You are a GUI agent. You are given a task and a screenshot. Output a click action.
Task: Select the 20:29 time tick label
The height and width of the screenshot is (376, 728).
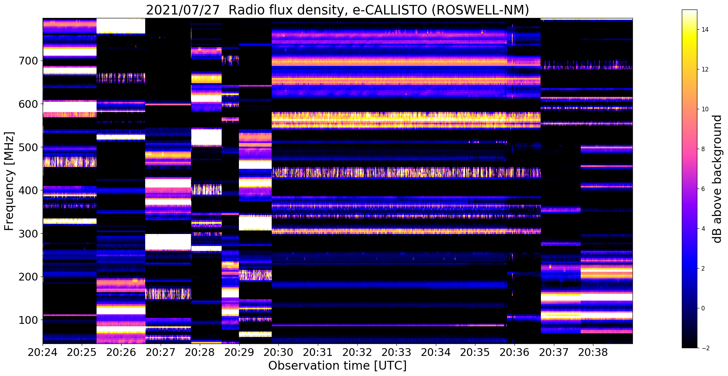coord(239,352)
